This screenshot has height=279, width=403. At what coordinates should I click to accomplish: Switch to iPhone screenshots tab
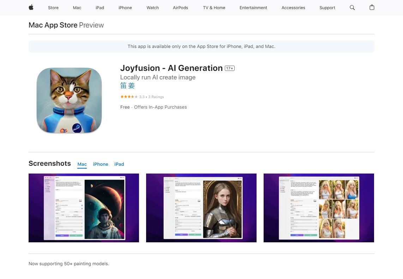(101, 164)
